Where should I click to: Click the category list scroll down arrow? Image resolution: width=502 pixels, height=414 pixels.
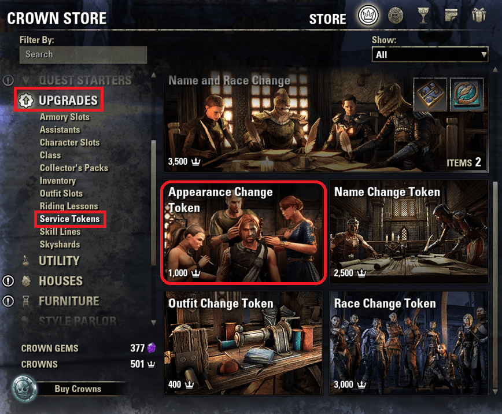(154, 323)
